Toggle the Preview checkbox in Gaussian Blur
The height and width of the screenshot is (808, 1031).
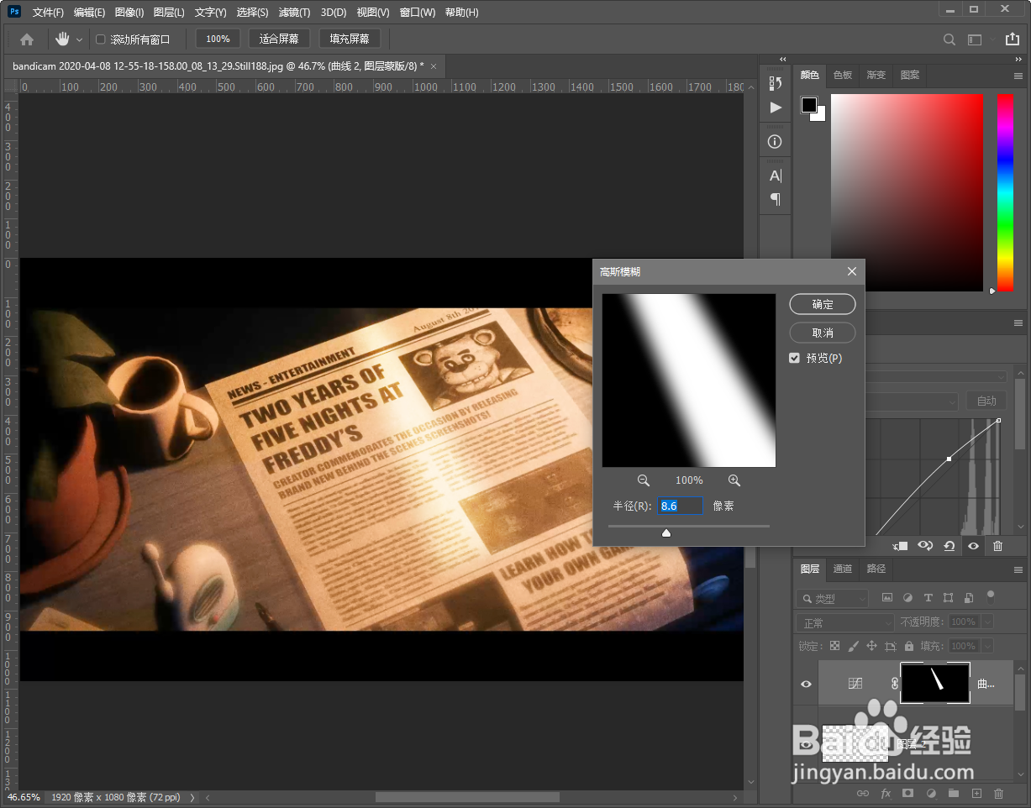[795, 358]
